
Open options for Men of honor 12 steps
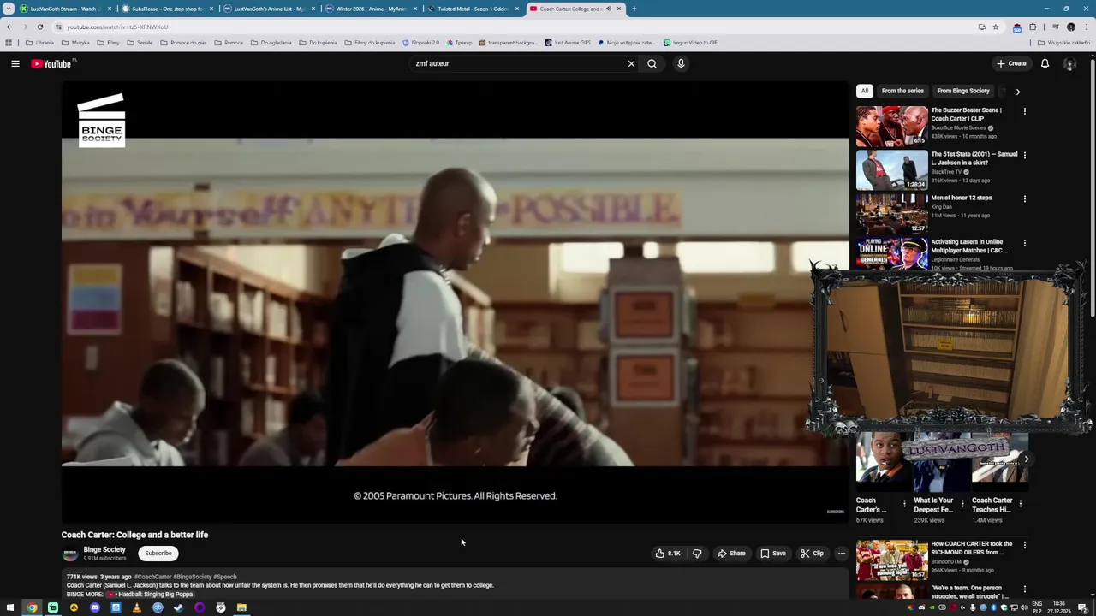tap(1024, 199)
